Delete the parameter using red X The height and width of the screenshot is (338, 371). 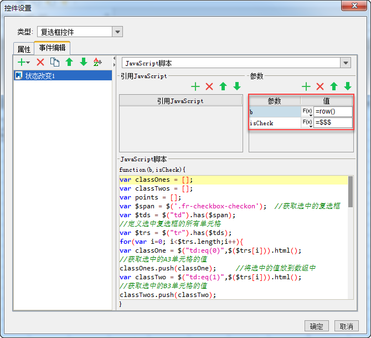[320, 86]
